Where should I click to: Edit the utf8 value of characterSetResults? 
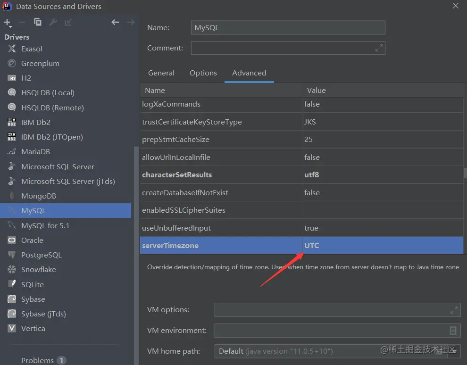[383, 175]
